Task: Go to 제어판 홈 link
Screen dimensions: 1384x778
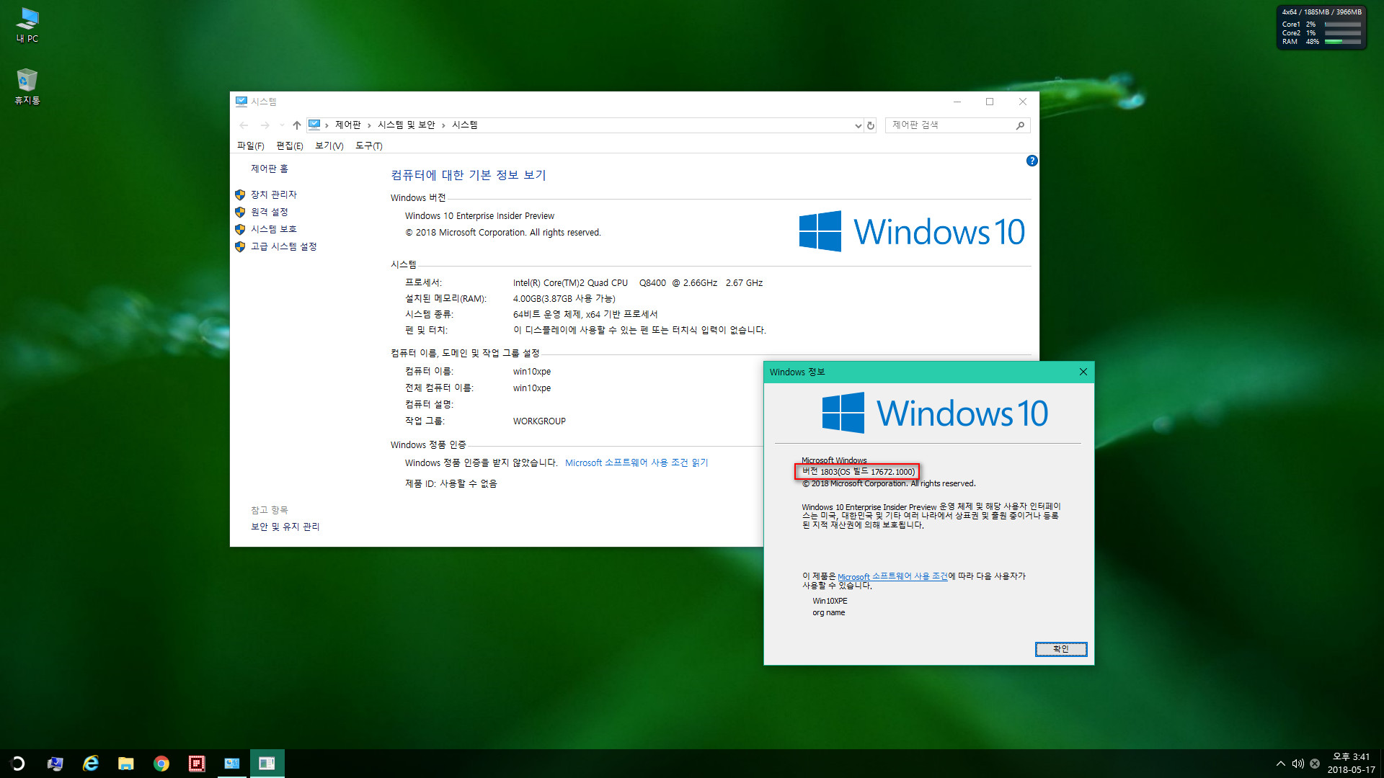Action: (270, 169)
